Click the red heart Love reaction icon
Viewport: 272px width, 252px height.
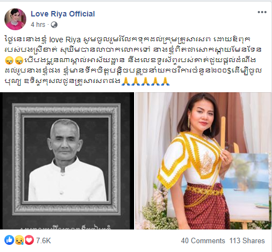29,240
